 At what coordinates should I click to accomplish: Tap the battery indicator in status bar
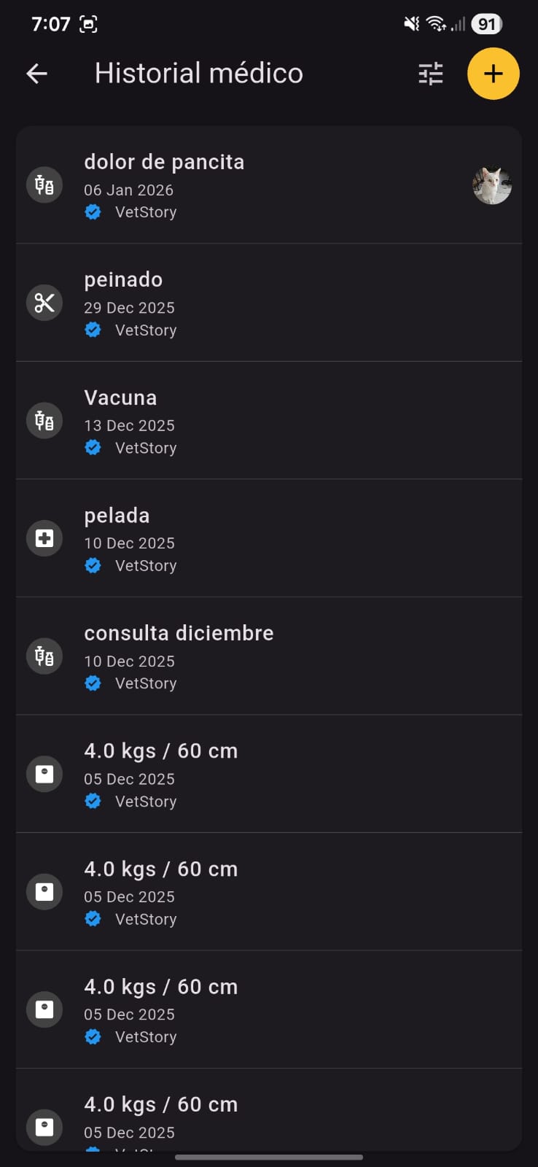pos(486,24)
